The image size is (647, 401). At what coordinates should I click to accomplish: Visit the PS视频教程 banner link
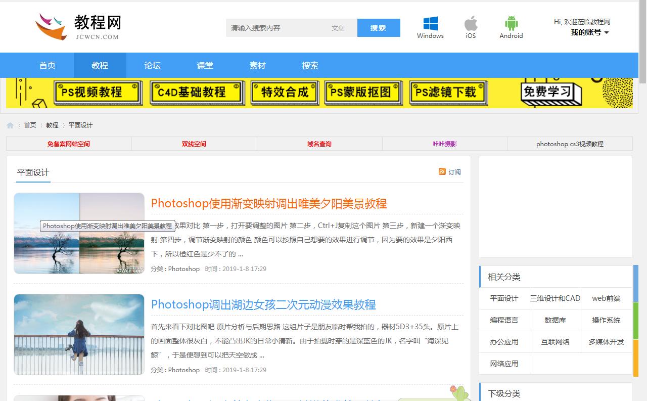98,93
